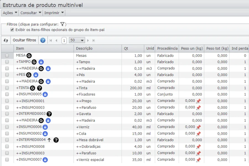Click the Ocultar filtros button

pos(24,40)
